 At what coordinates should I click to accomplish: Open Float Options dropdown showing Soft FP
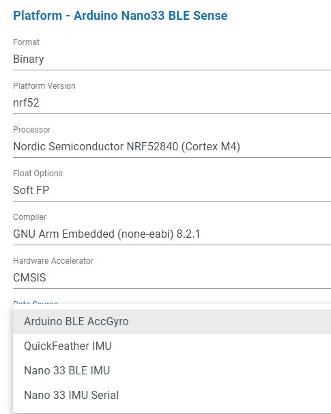point(172,191)
